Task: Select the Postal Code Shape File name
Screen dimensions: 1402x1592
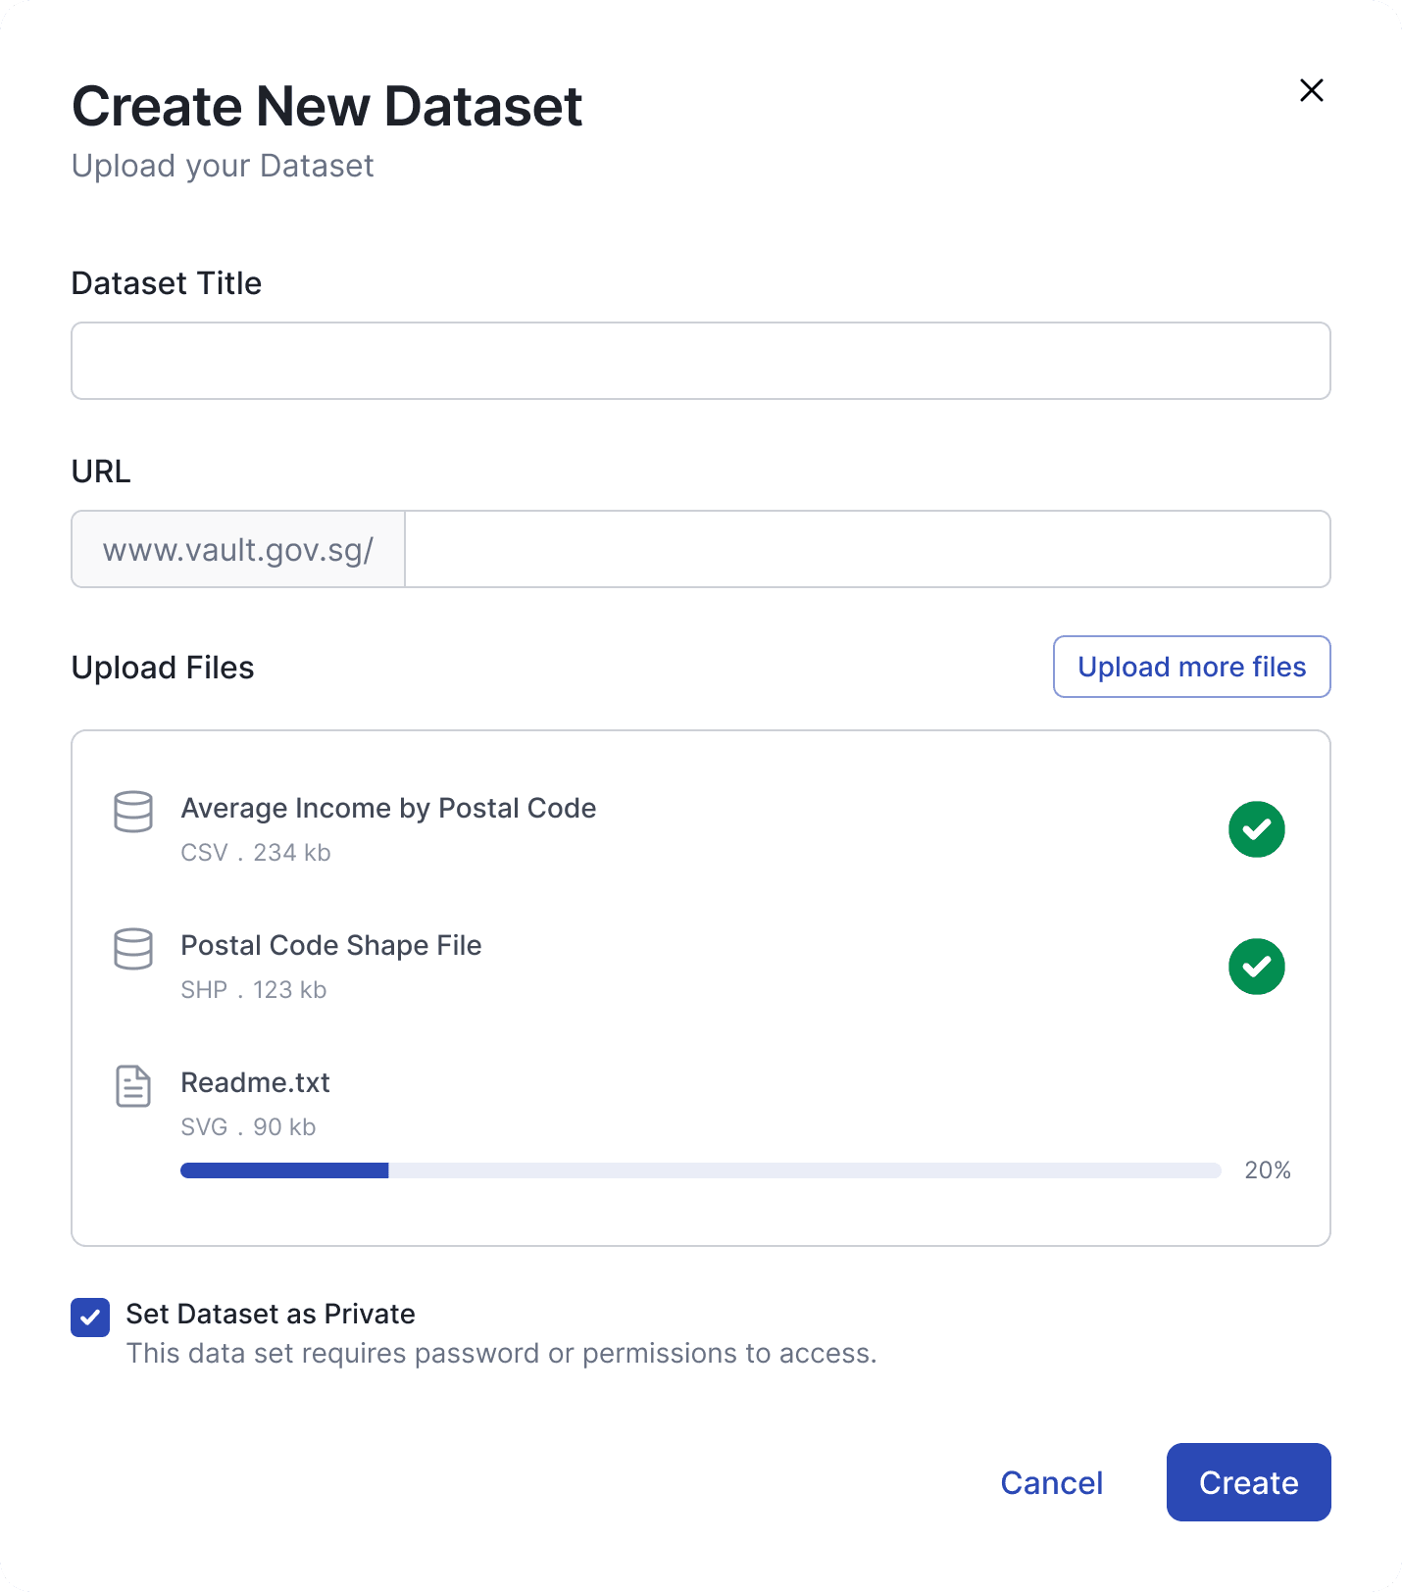Action: click(331, 945)
